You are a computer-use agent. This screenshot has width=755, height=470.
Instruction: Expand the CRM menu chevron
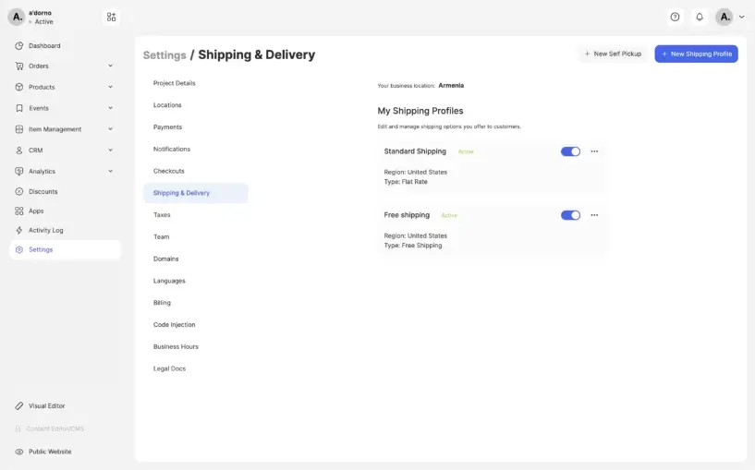click(110, 151)
